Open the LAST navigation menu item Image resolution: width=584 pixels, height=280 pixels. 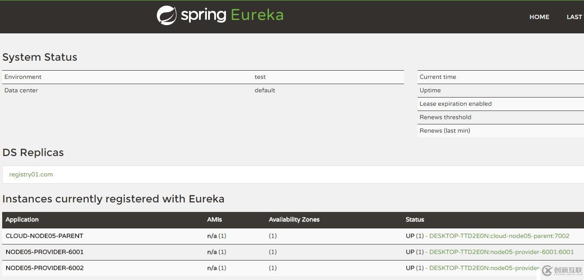coord(574,17)
